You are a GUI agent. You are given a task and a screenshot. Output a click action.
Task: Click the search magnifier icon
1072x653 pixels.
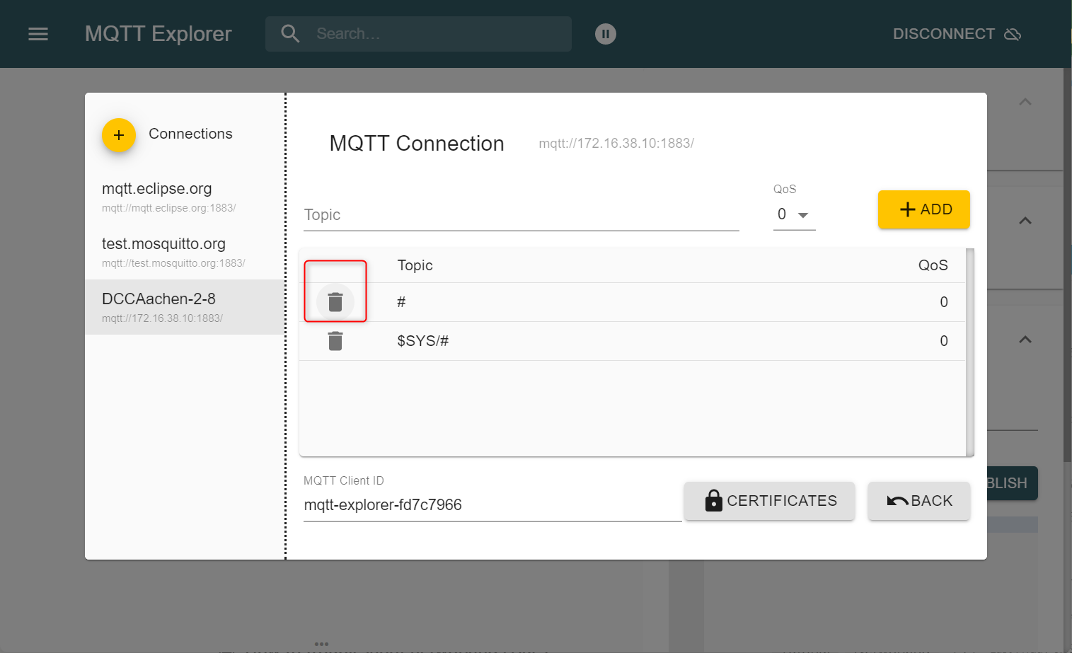coord(290,33)
